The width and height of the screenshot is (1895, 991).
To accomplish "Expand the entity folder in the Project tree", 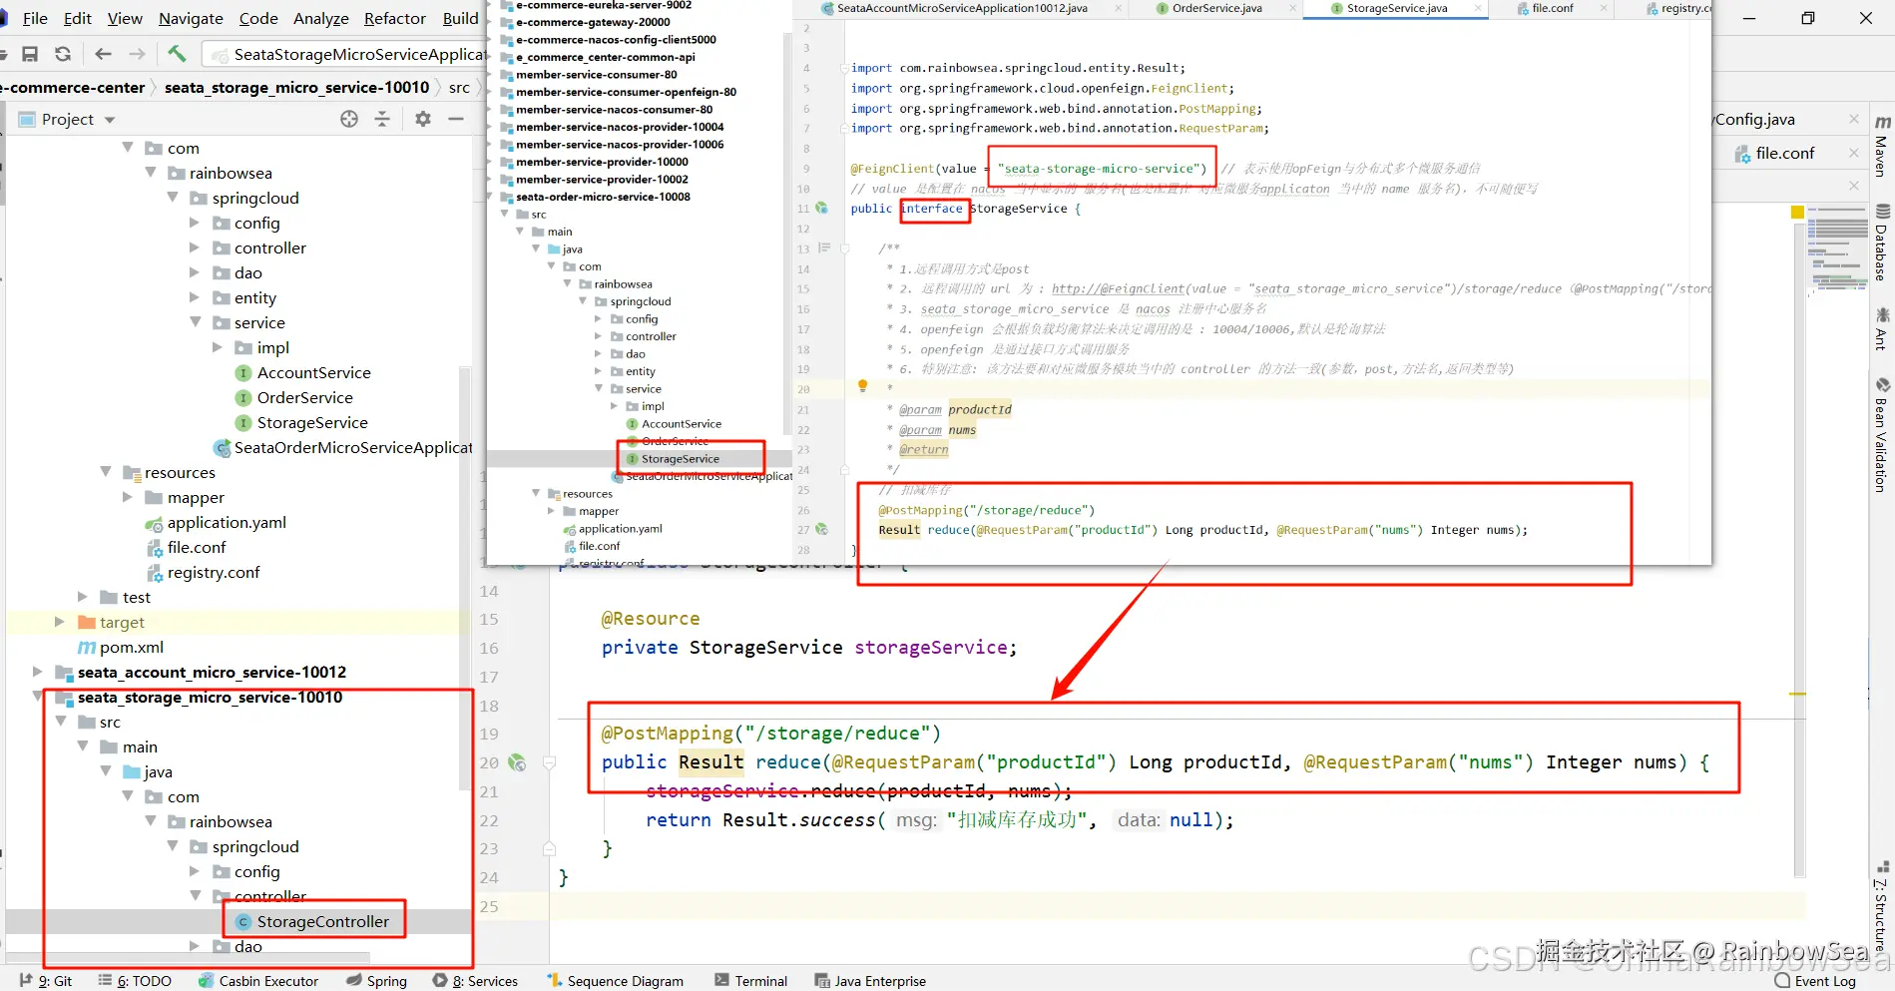I will click(x=196, y=297).
